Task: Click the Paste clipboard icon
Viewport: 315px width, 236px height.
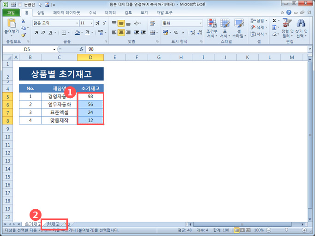Action: click(x=12, y=24)
